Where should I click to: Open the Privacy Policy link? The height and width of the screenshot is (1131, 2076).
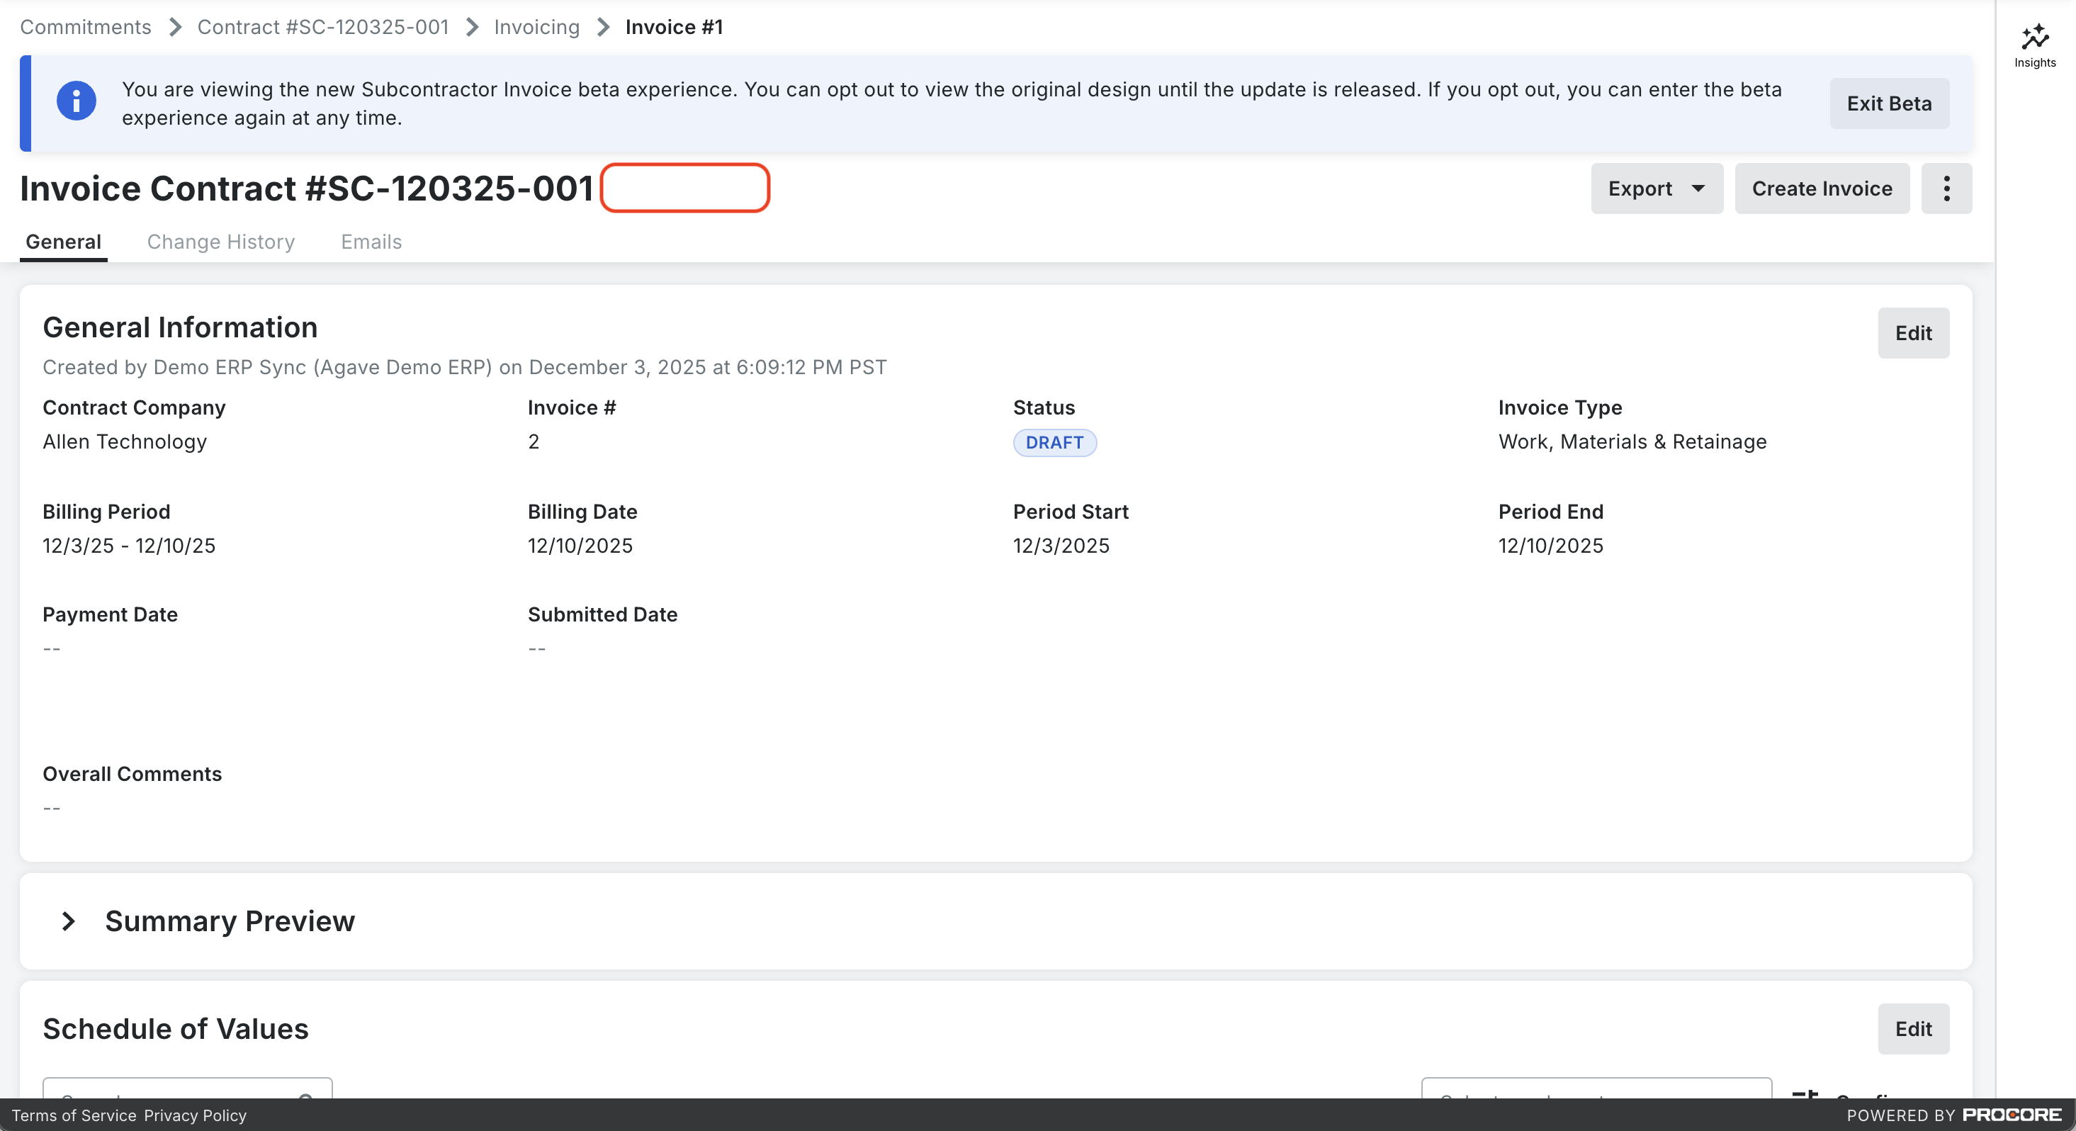pos(195,1115)
